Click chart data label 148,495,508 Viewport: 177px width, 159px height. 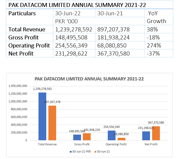click(x=77, y=131)
